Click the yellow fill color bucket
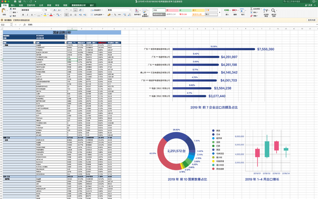This screenshot has height=199, width=318. point(45,15)
